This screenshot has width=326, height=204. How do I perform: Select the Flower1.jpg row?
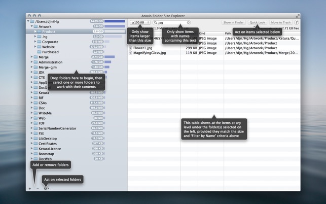(142, 48)
